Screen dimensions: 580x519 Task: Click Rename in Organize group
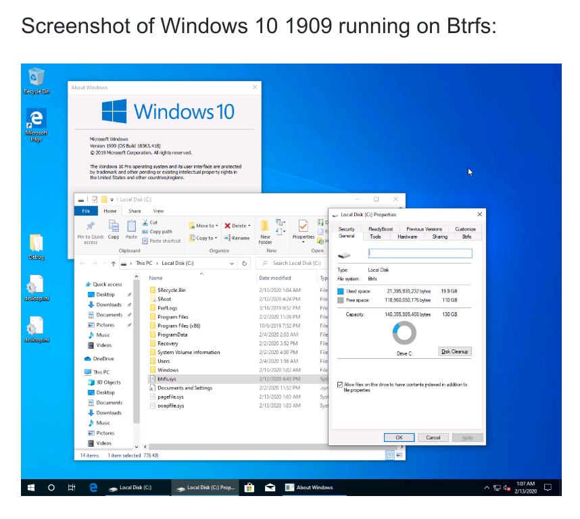pyautogui.click(x=237, y=238)
